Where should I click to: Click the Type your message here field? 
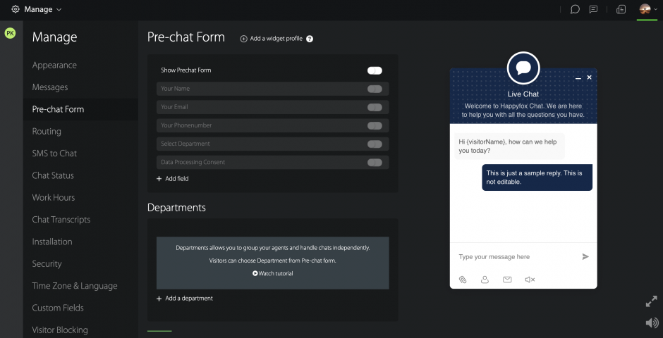coord(515,257)
